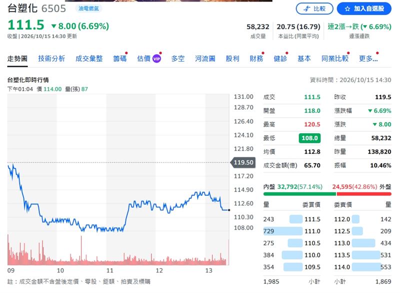Click the stock name 台塑化 6505
The image size is (400, 293).
36,8
